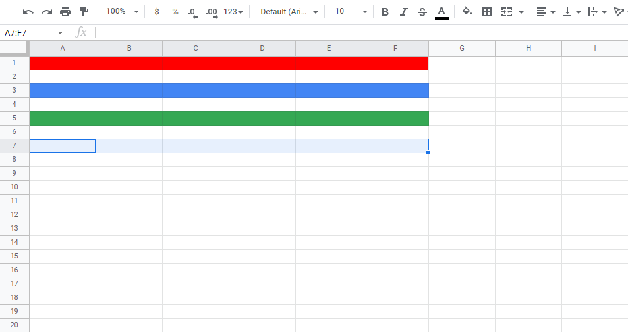Open the fill color paint bucket
628x332 pixels.
click(467, 12)
